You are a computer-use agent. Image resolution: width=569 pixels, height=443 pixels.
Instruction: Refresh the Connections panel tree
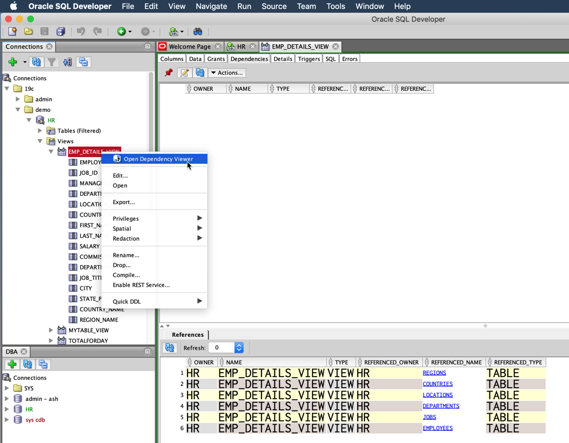pos(36,62)
